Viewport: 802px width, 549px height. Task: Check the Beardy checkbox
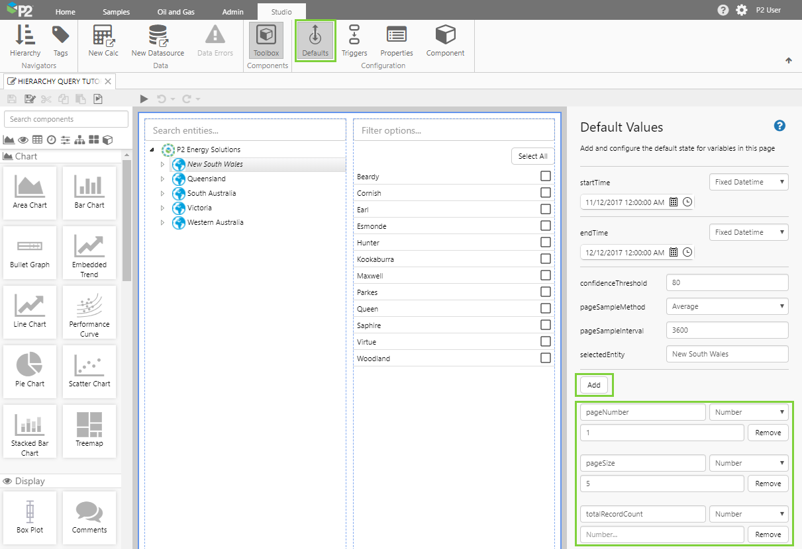pos(546,176)
